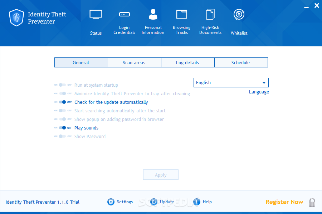
Task: Open the Personal Information person icon
Action: point(153,14)
